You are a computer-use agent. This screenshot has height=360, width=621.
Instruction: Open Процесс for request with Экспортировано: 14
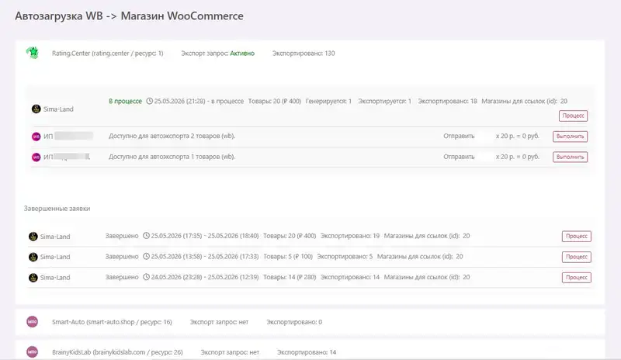[576, 277]
